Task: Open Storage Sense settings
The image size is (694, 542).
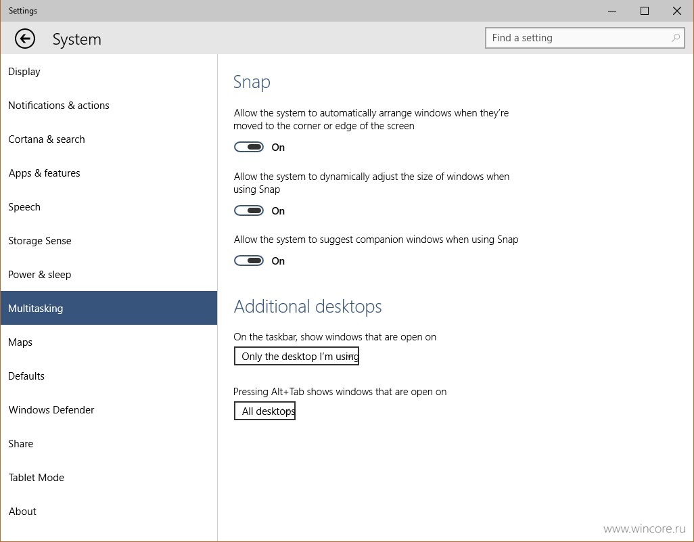Action: coord(109,240)
